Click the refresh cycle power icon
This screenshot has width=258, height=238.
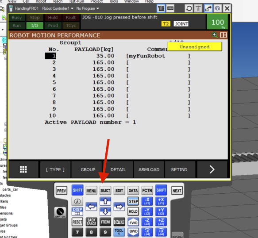click(x=189, y=8)
